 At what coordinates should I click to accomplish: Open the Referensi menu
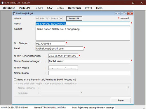(74, 8)
